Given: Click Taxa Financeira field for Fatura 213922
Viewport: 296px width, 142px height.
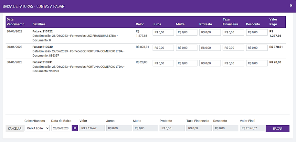Looking at the screenshot, I should coord(233,32).
